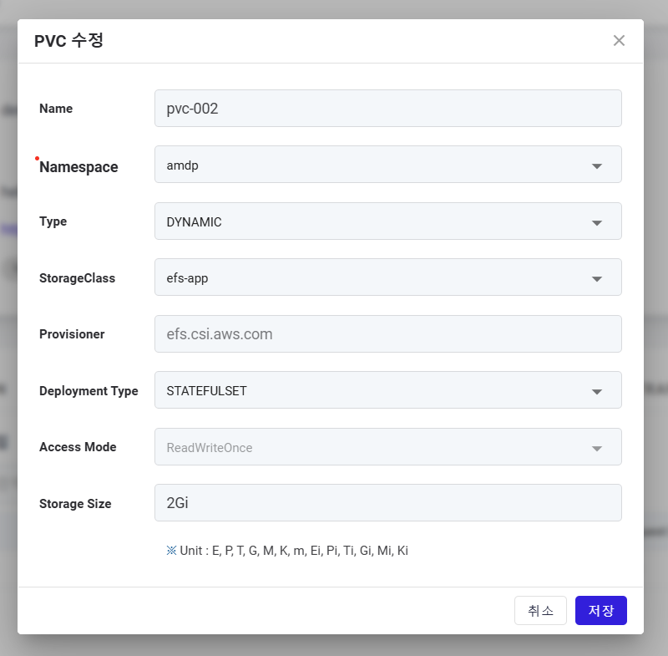
Task: Click the Type field label
Action: tap(53, 221)
